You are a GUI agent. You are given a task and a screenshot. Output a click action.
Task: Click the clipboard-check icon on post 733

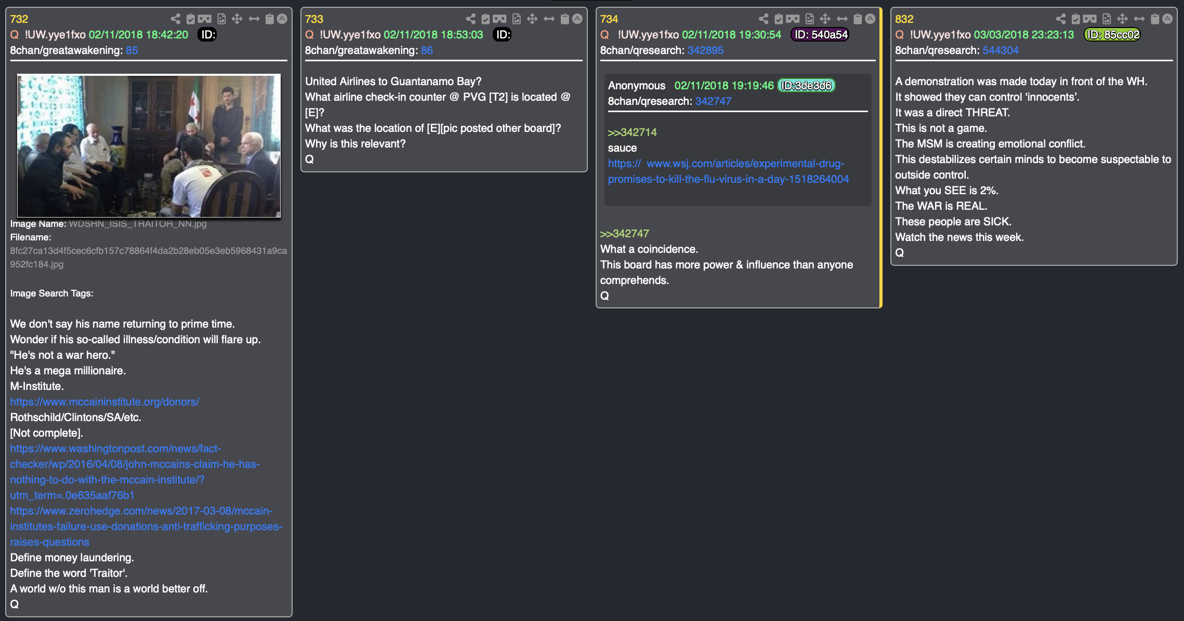[485, 19]
